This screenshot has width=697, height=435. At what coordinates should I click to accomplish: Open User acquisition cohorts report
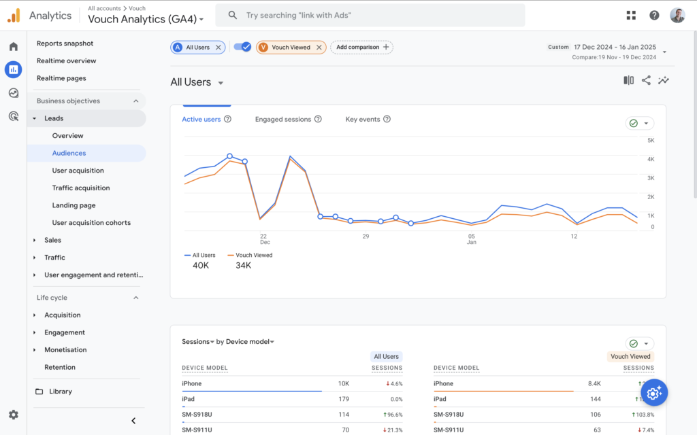91,223
